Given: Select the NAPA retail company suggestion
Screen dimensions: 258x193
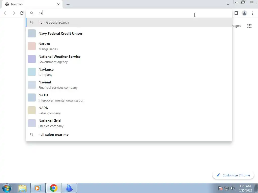Looking at the screenshot, I should [x=129, y=110].
